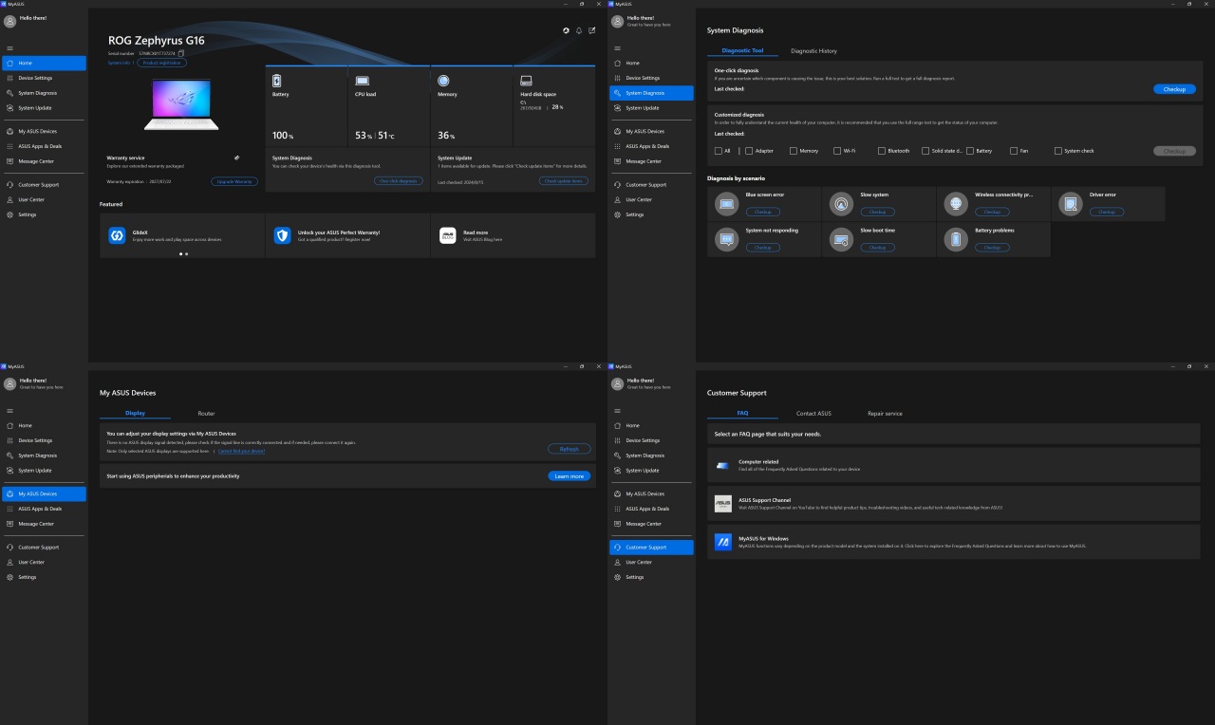Click the Slow boot time icon
Viewport: 1215px width, 725px height.
click(x=841, y=240)
